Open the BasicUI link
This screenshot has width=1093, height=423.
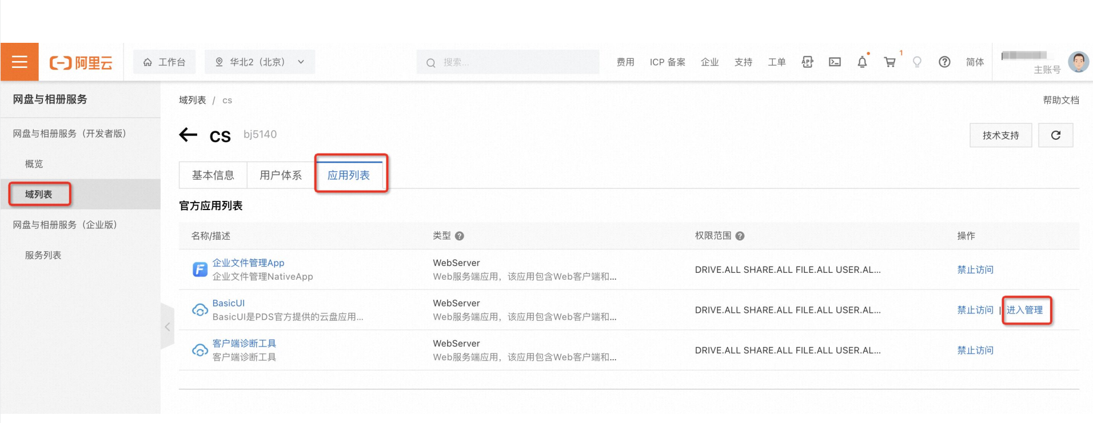228,303
